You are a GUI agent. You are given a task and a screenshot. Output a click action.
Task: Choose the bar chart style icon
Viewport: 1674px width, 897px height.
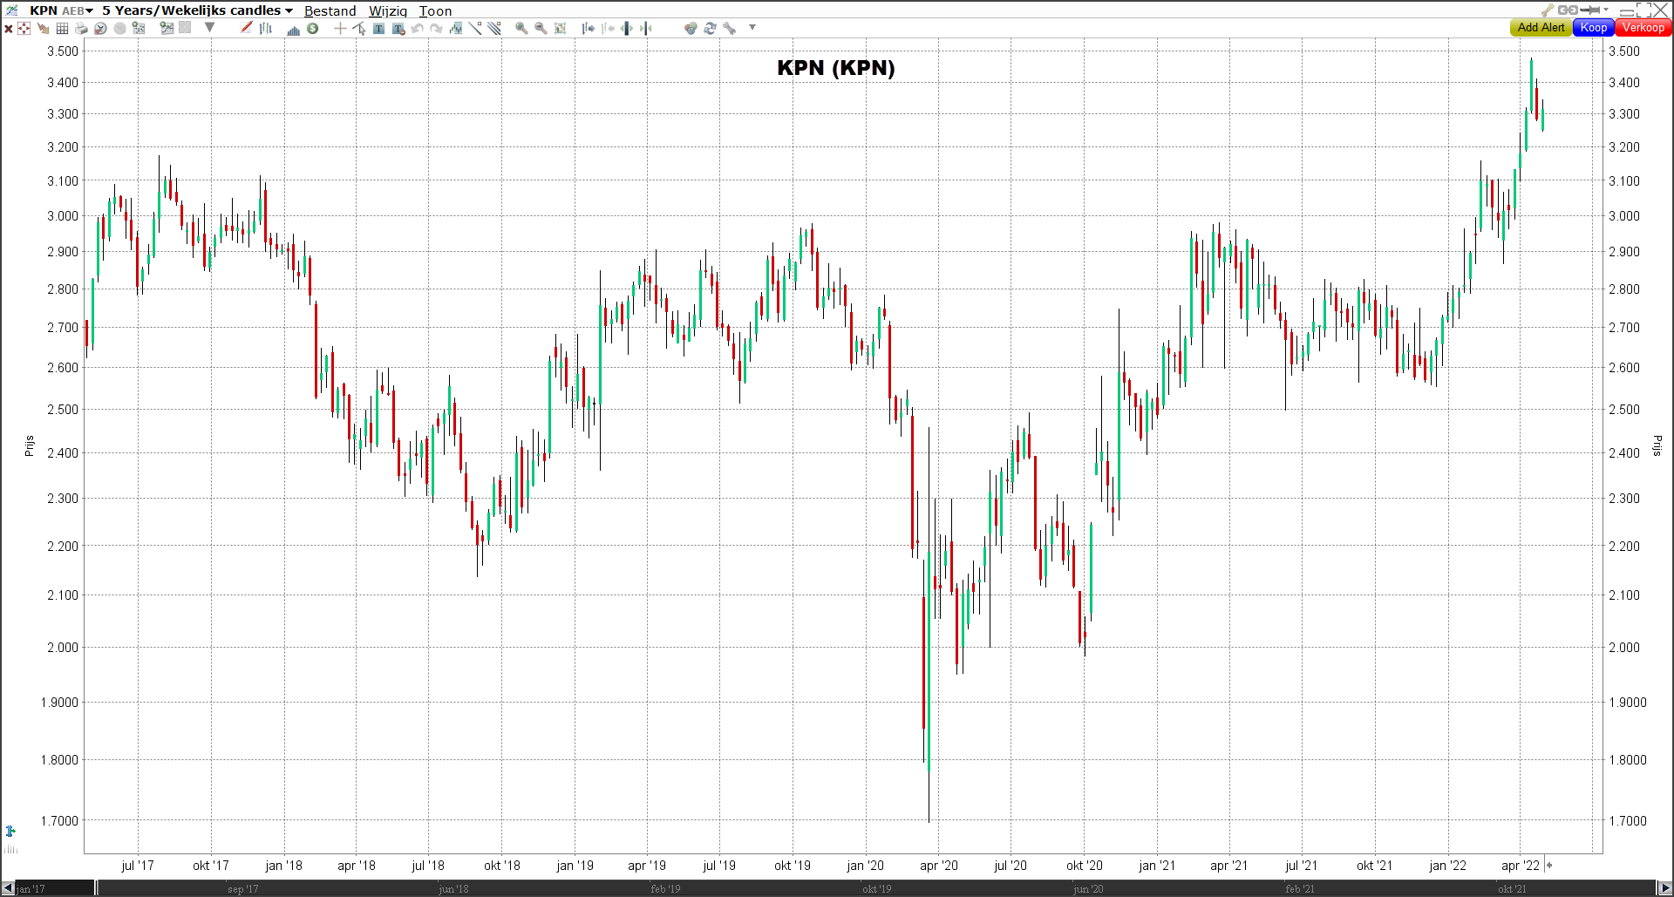tap(266, 29)
